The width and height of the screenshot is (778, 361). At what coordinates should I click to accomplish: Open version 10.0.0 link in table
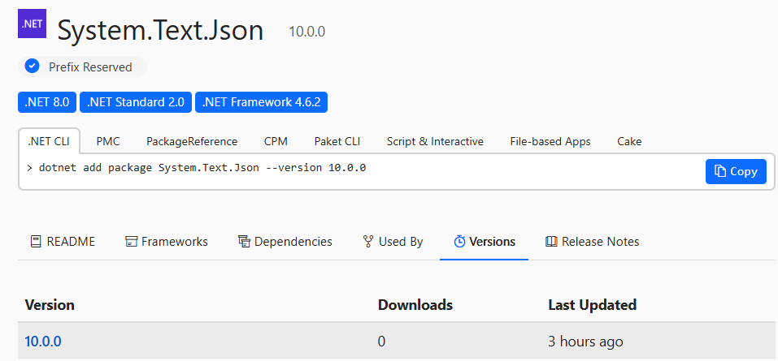(43, 342)
